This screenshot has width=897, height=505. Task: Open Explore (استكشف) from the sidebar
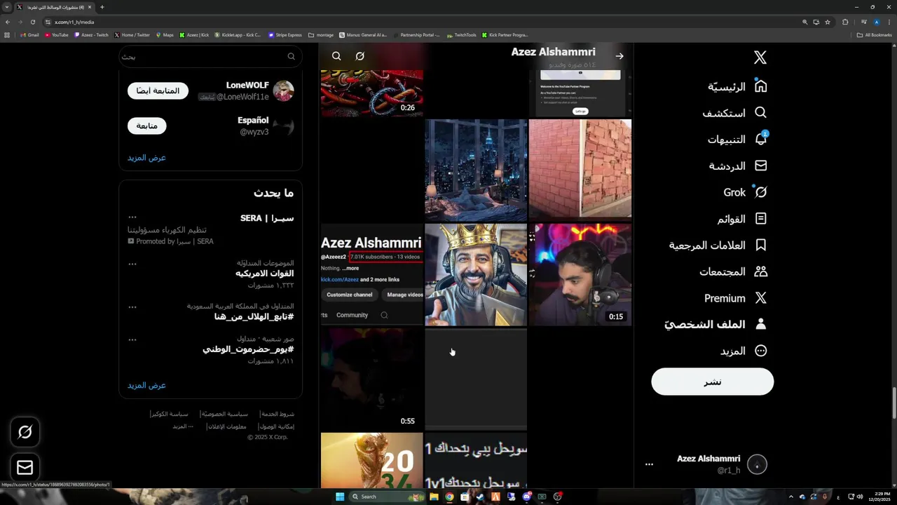click(734, 113)
